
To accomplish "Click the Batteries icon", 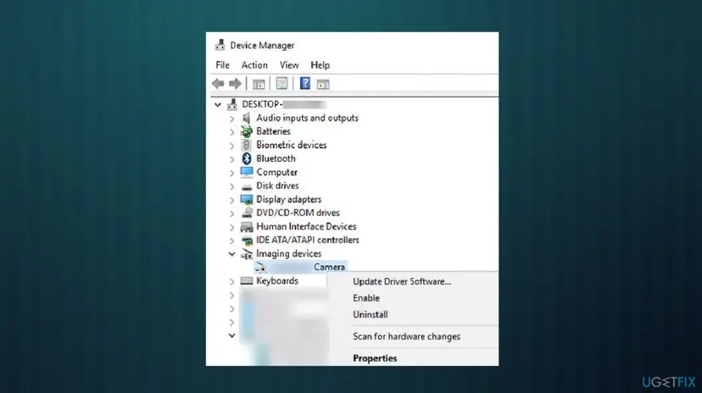I will tap(246, 131).
